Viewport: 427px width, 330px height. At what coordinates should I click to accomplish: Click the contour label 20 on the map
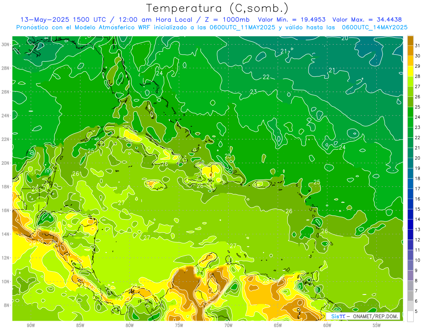[x=344, y=38]
